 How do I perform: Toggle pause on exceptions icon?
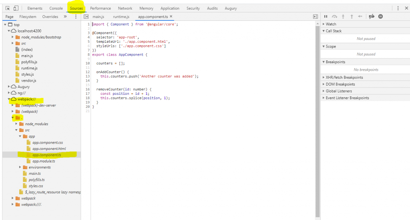point(380,16)
